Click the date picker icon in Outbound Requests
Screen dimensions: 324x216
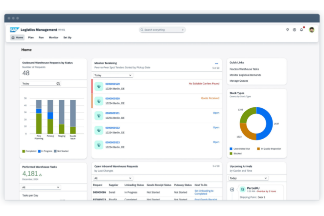pos(58,84)
